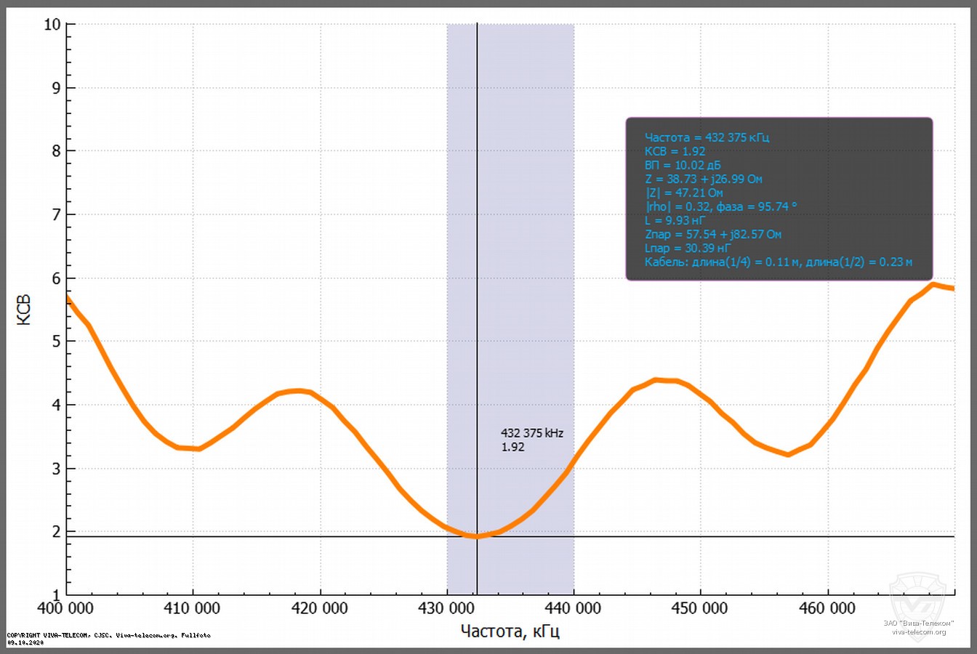This screenshot has height=654, width=977.
Task: Click the "432 375 kHz" marker label
Action: [x=531, y=433]
